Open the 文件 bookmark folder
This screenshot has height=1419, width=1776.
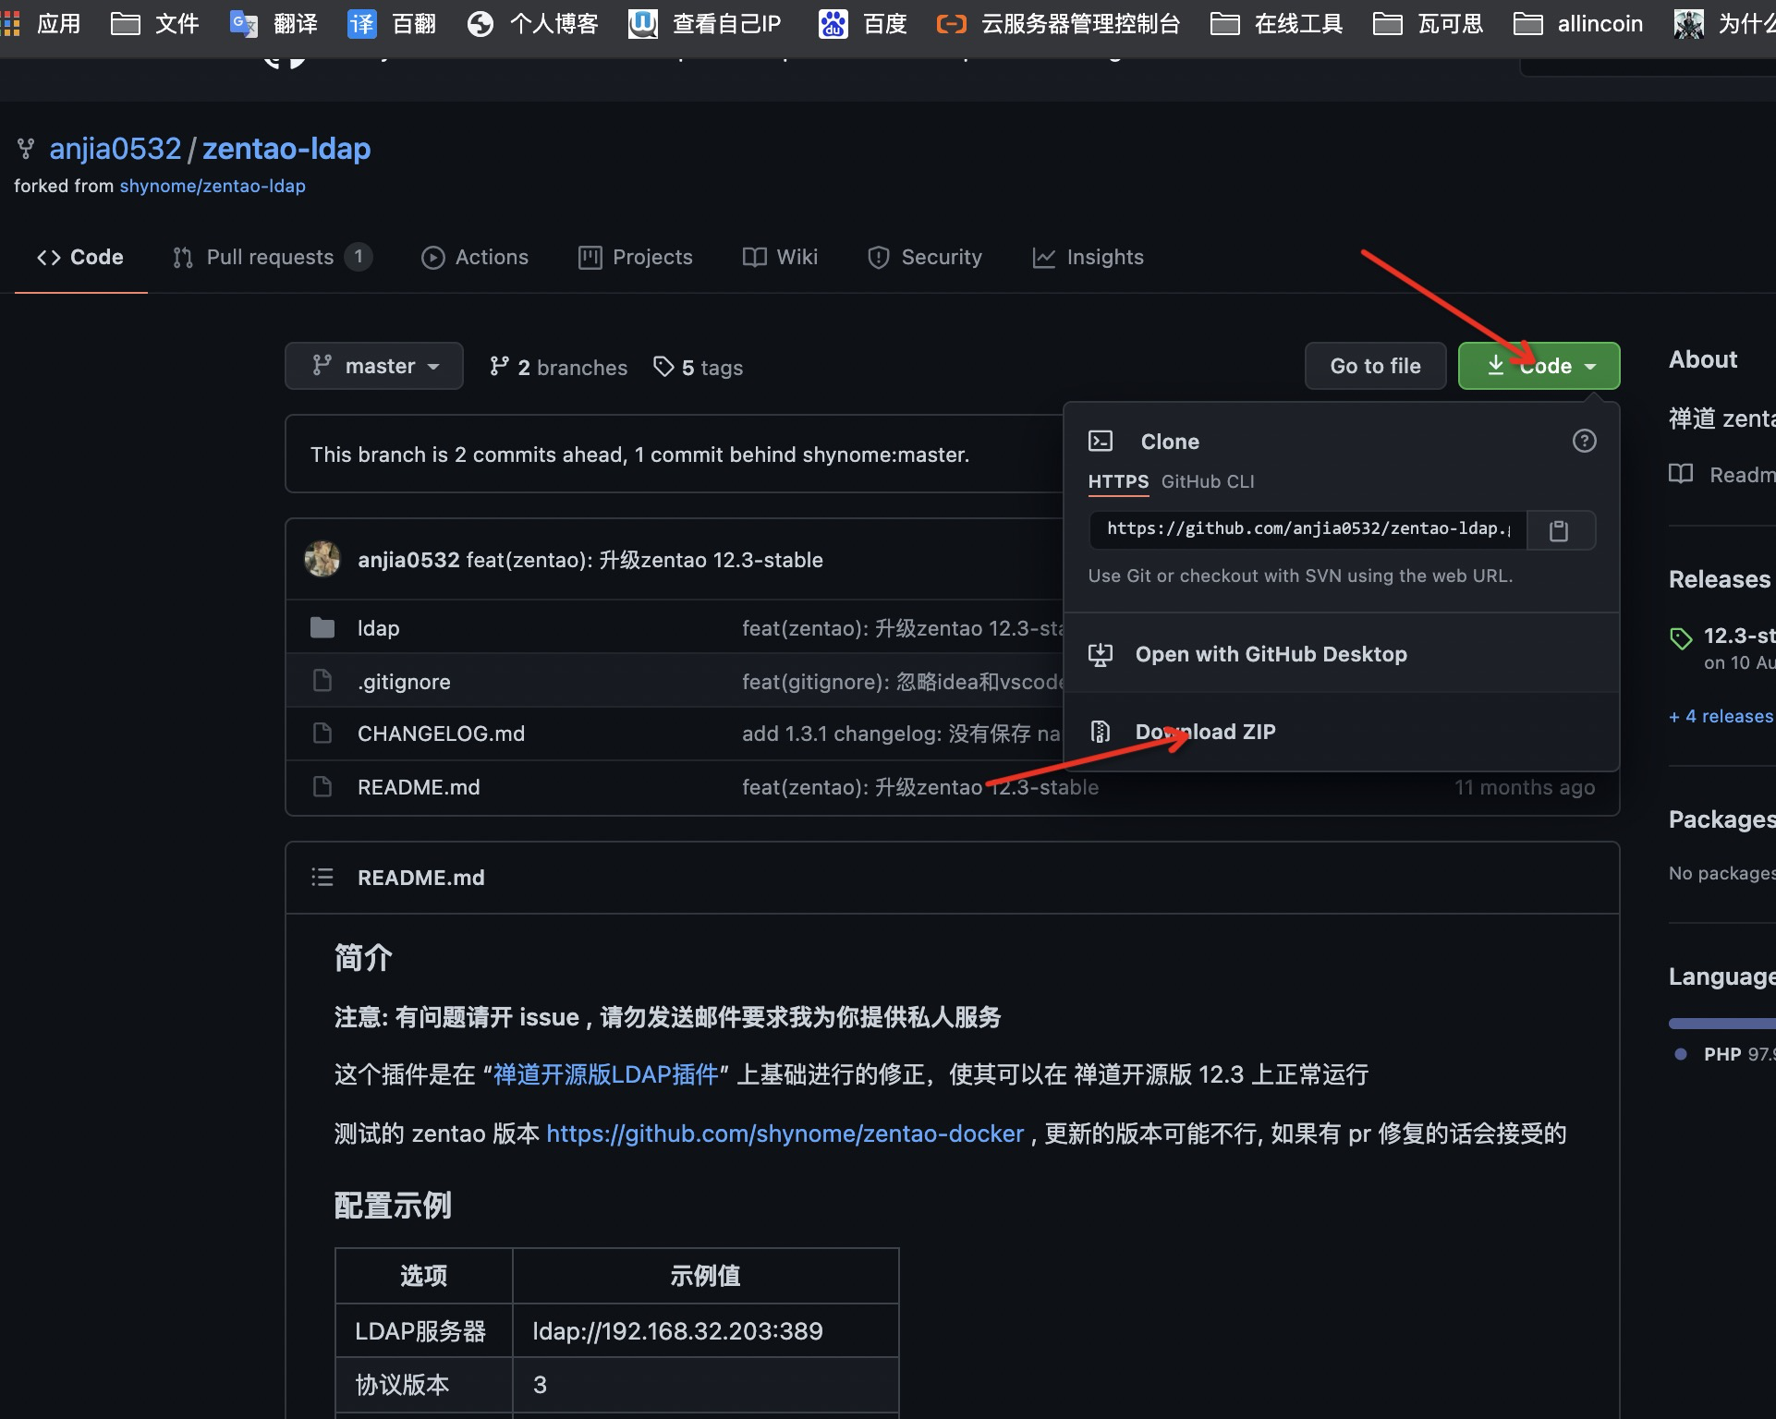(155, 23)
